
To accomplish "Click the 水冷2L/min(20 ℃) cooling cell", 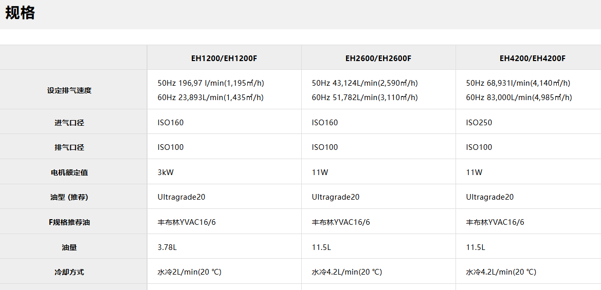I will [x=189, y=272].
